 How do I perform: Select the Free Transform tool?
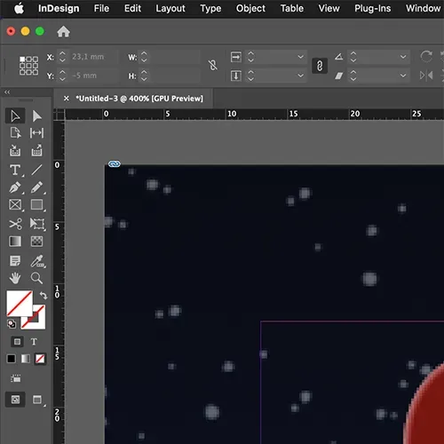tap(37, 224)
